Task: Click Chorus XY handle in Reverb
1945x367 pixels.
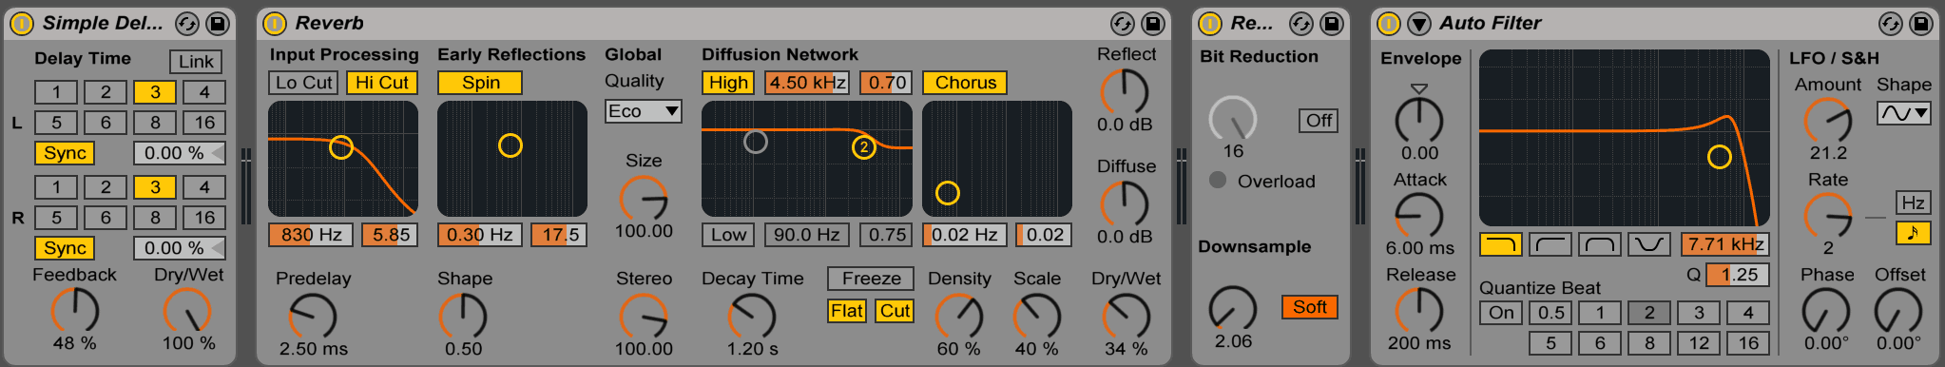Action: [948, 193]
